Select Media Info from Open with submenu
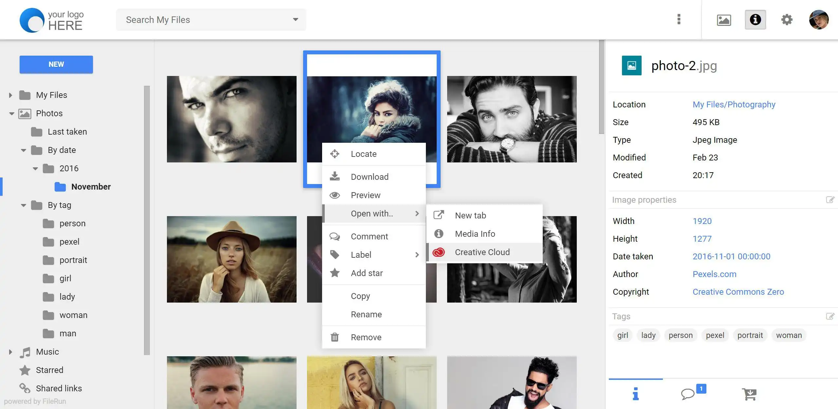 (474, 233)
